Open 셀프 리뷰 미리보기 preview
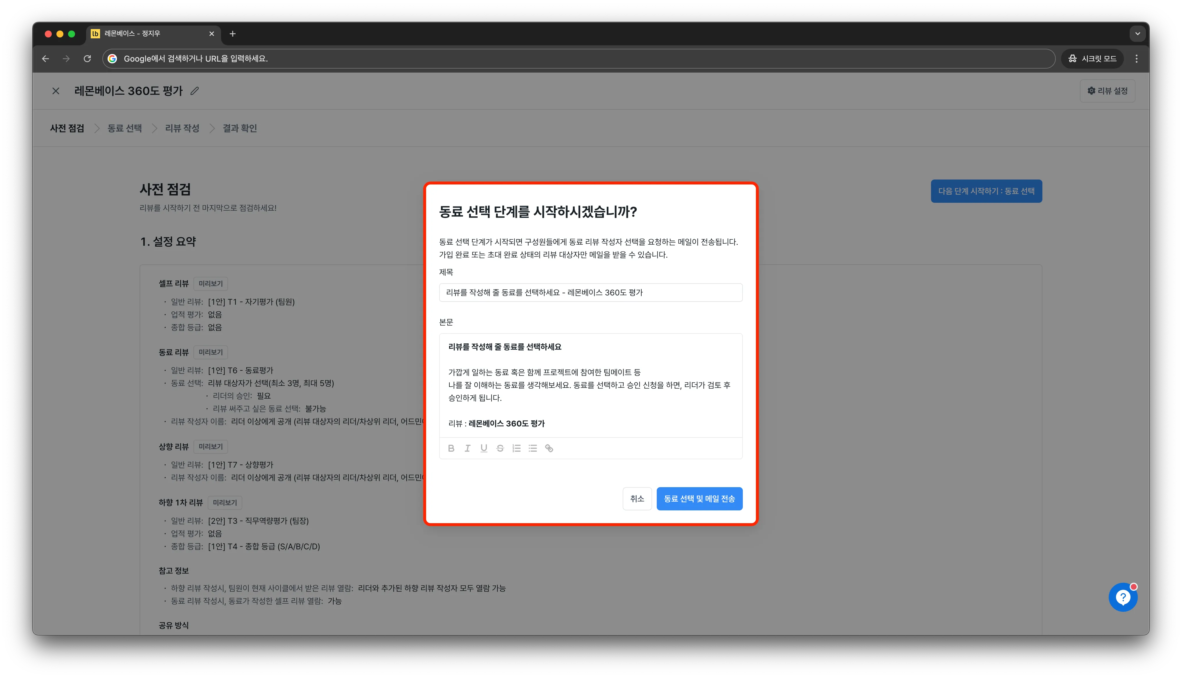The height and width of the screenshot is (678, 1182). pyautogui.click(x=210, y=283)
